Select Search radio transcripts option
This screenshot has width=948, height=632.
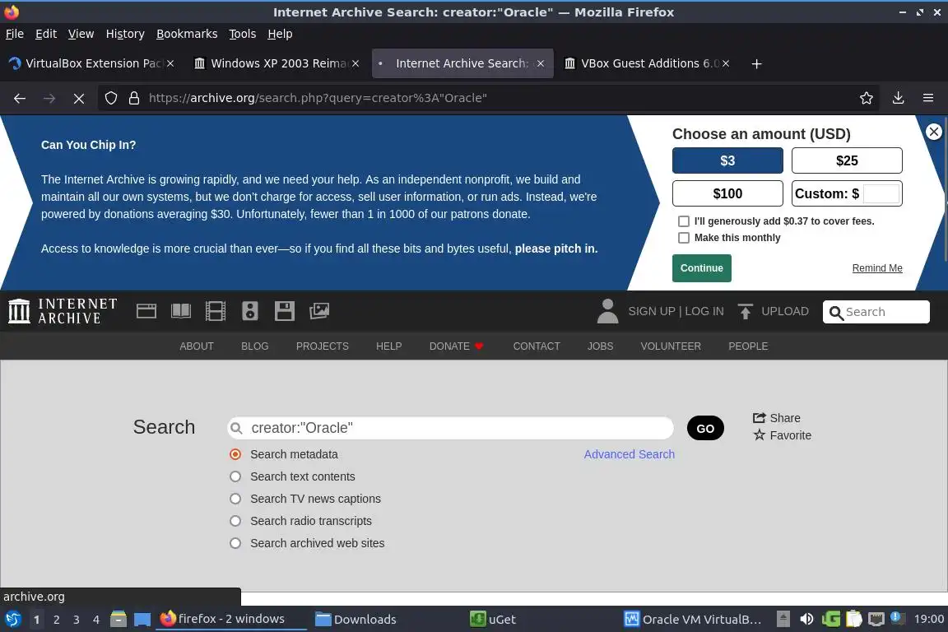pos(235,521)
